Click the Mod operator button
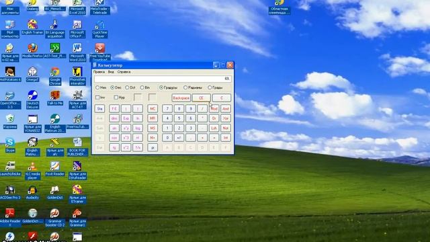This screenshot has width=430, height=242. click(214, 109)
